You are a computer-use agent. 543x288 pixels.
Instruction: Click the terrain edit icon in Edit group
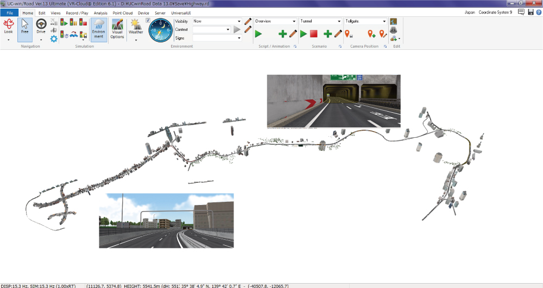tap(393, 22)
